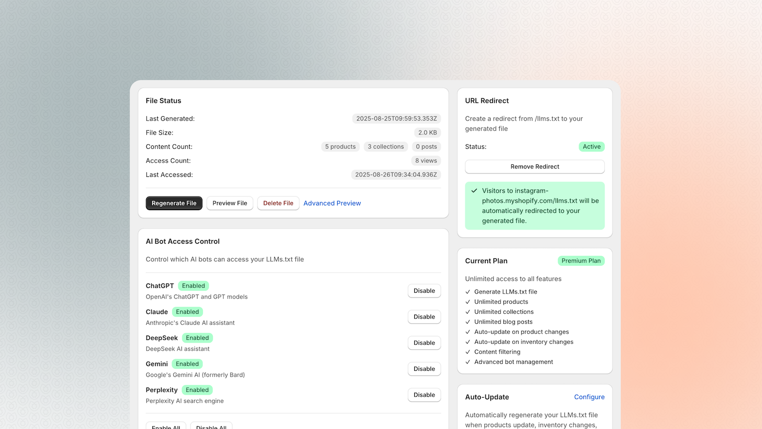Image resolution: width=762 pixels, height=429 pixels.
Task: Click the checkmark beside Unlimited products
Action: [468, 302]
